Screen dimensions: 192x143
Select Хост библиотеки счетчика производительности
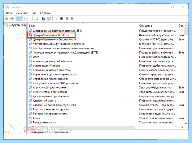click(63, 48)
